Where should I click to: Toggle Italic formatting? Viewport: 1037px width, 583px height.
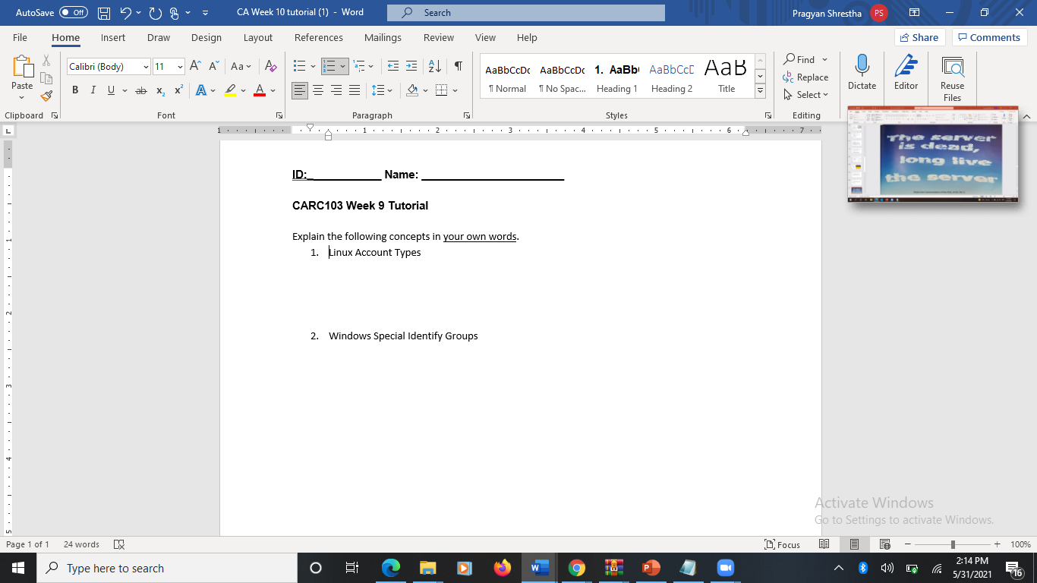pos(93,90)
